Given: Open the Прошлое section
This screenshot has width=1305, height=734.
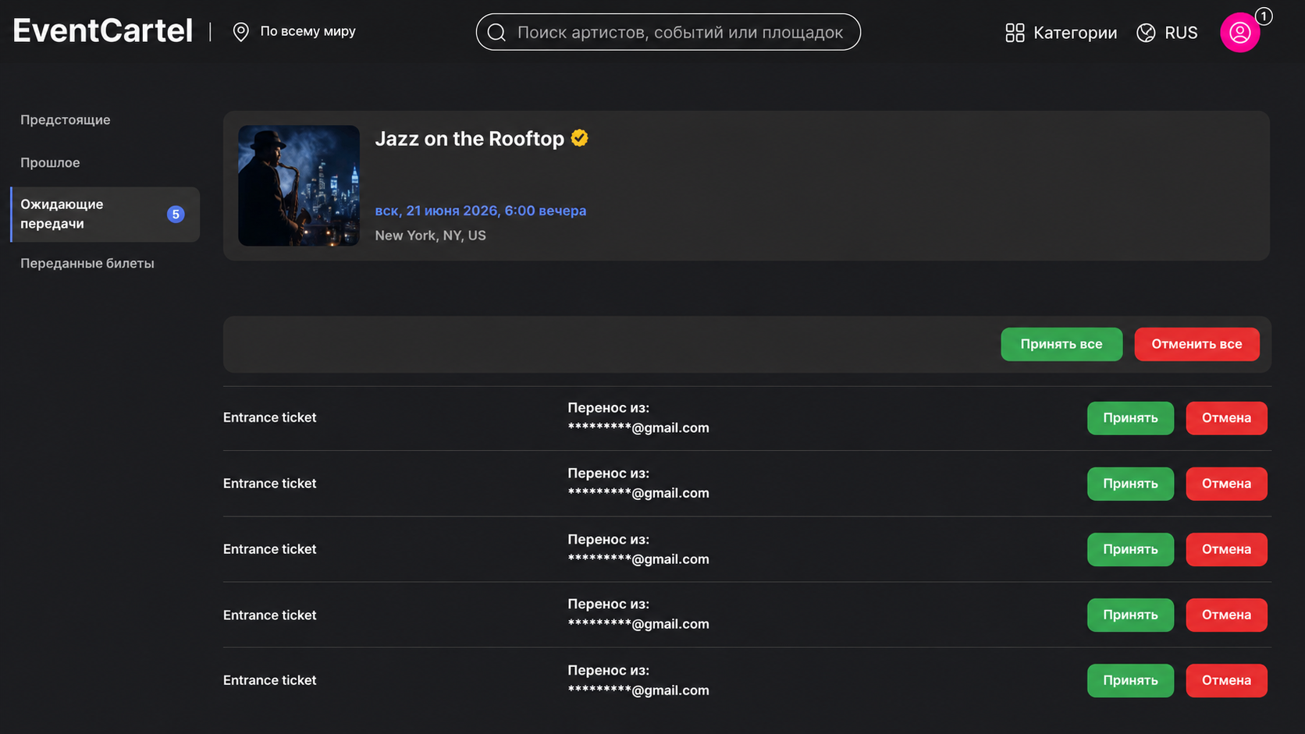Looking at the screenshot, I should pyautogui.click(x=50, y=162).
